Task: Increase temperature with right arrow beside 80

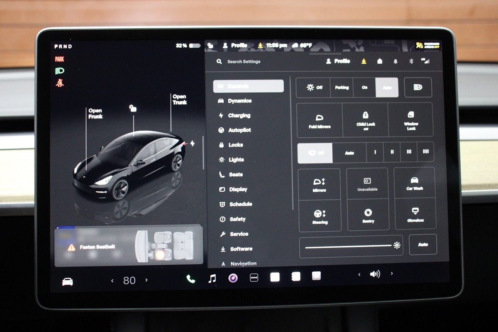Action: (x=146, y=281)
